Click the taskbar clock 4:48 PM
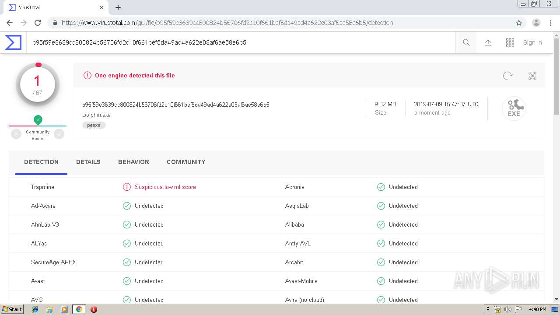The image size is (560, 315). tap(537, 309)
